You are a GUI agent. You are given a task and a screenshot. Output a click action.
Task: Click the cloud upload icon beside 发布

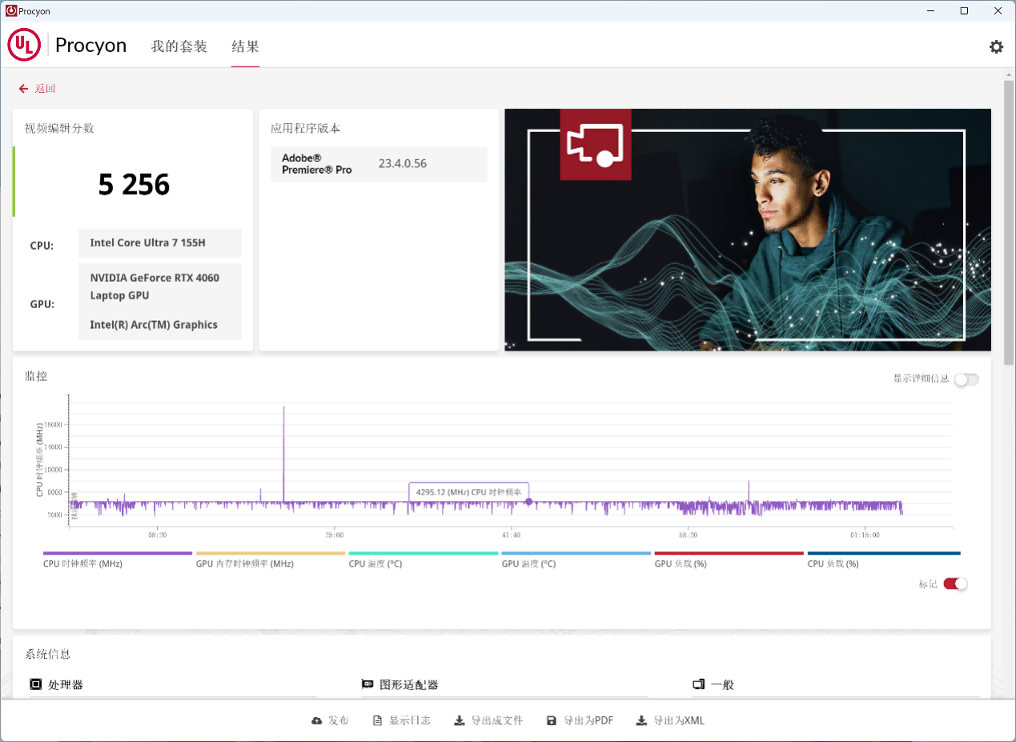[x=316, y=720]
